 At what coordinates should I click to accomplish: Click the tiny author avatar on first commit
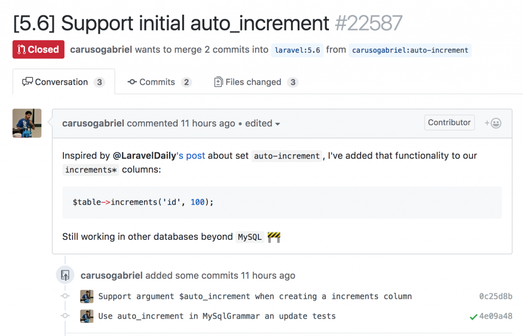click(87, 296)
